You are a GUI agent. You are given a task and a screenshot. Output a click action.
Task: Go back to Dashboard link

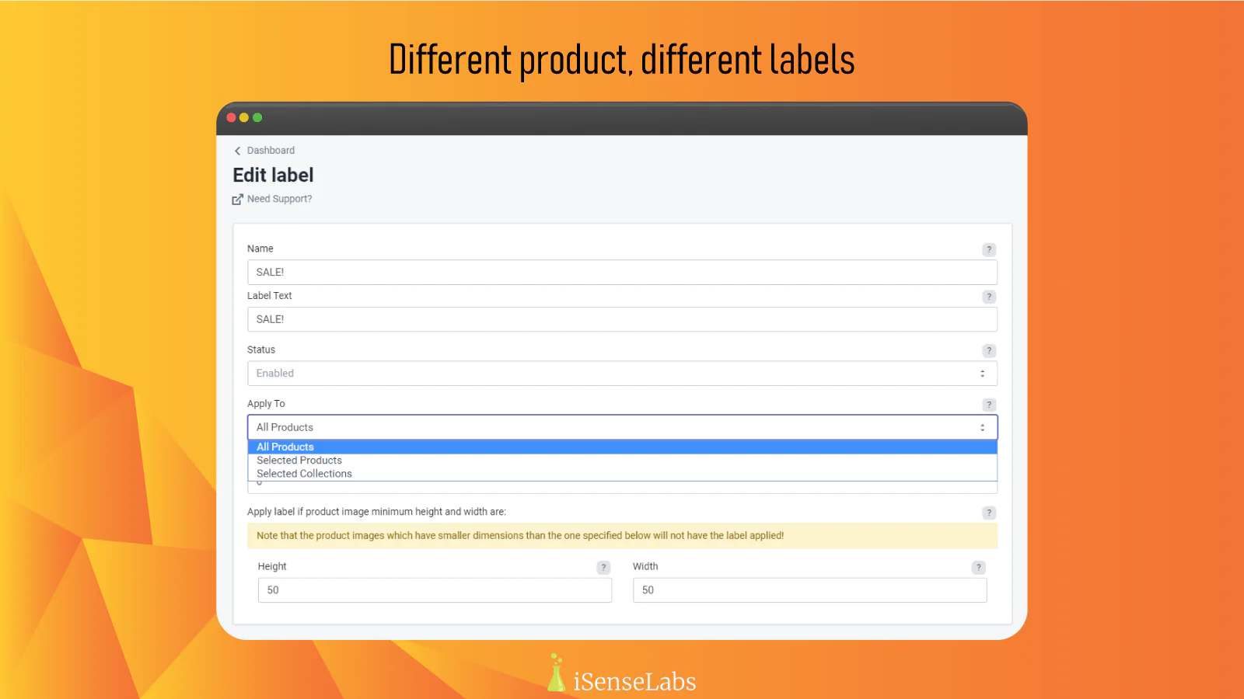coord(271,151)
